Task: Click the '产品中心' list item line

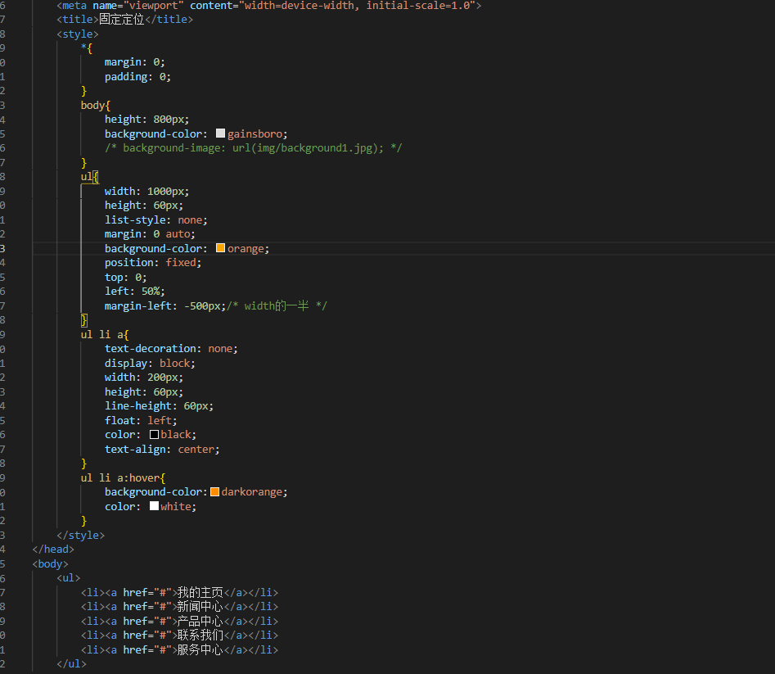Action: click(179, 621)
